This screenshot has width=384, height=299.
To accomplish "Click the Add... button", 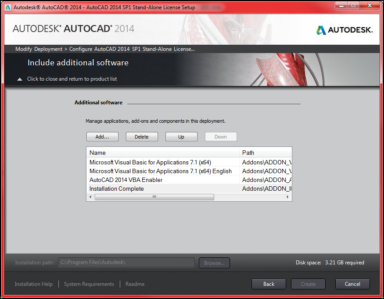I will click(102, 136).
